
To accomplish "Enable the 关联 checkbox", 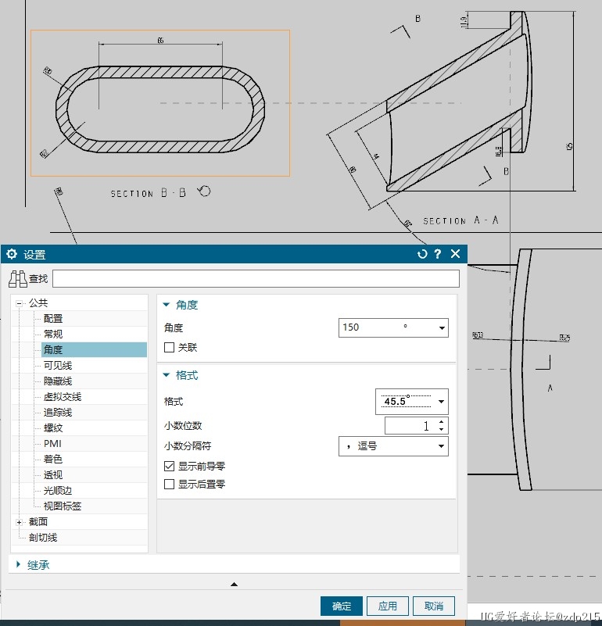I will 169,347.
